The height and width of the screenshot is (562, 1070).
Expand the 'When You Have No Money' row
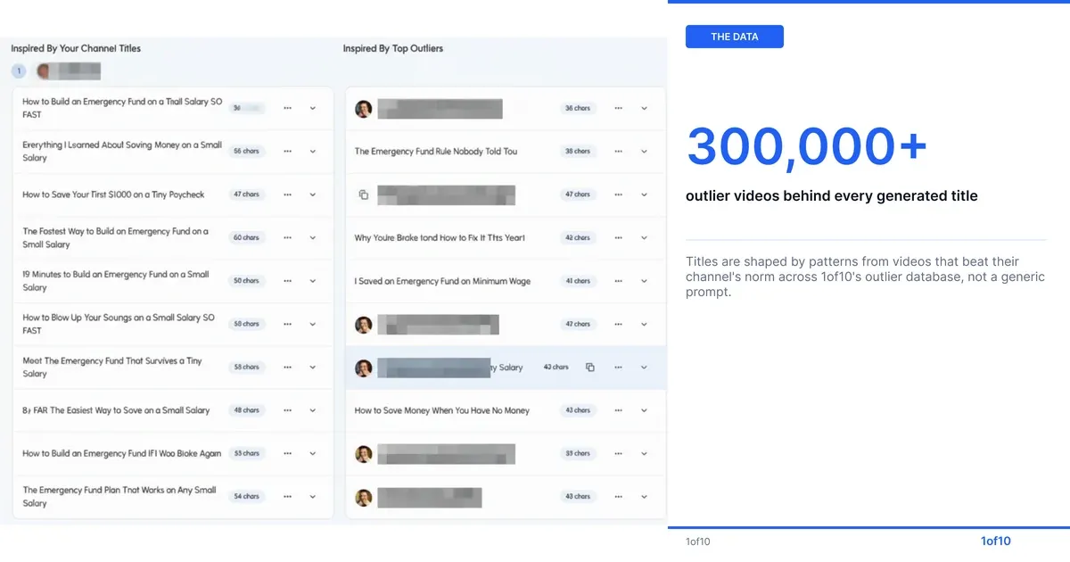[x=644, y=410]
